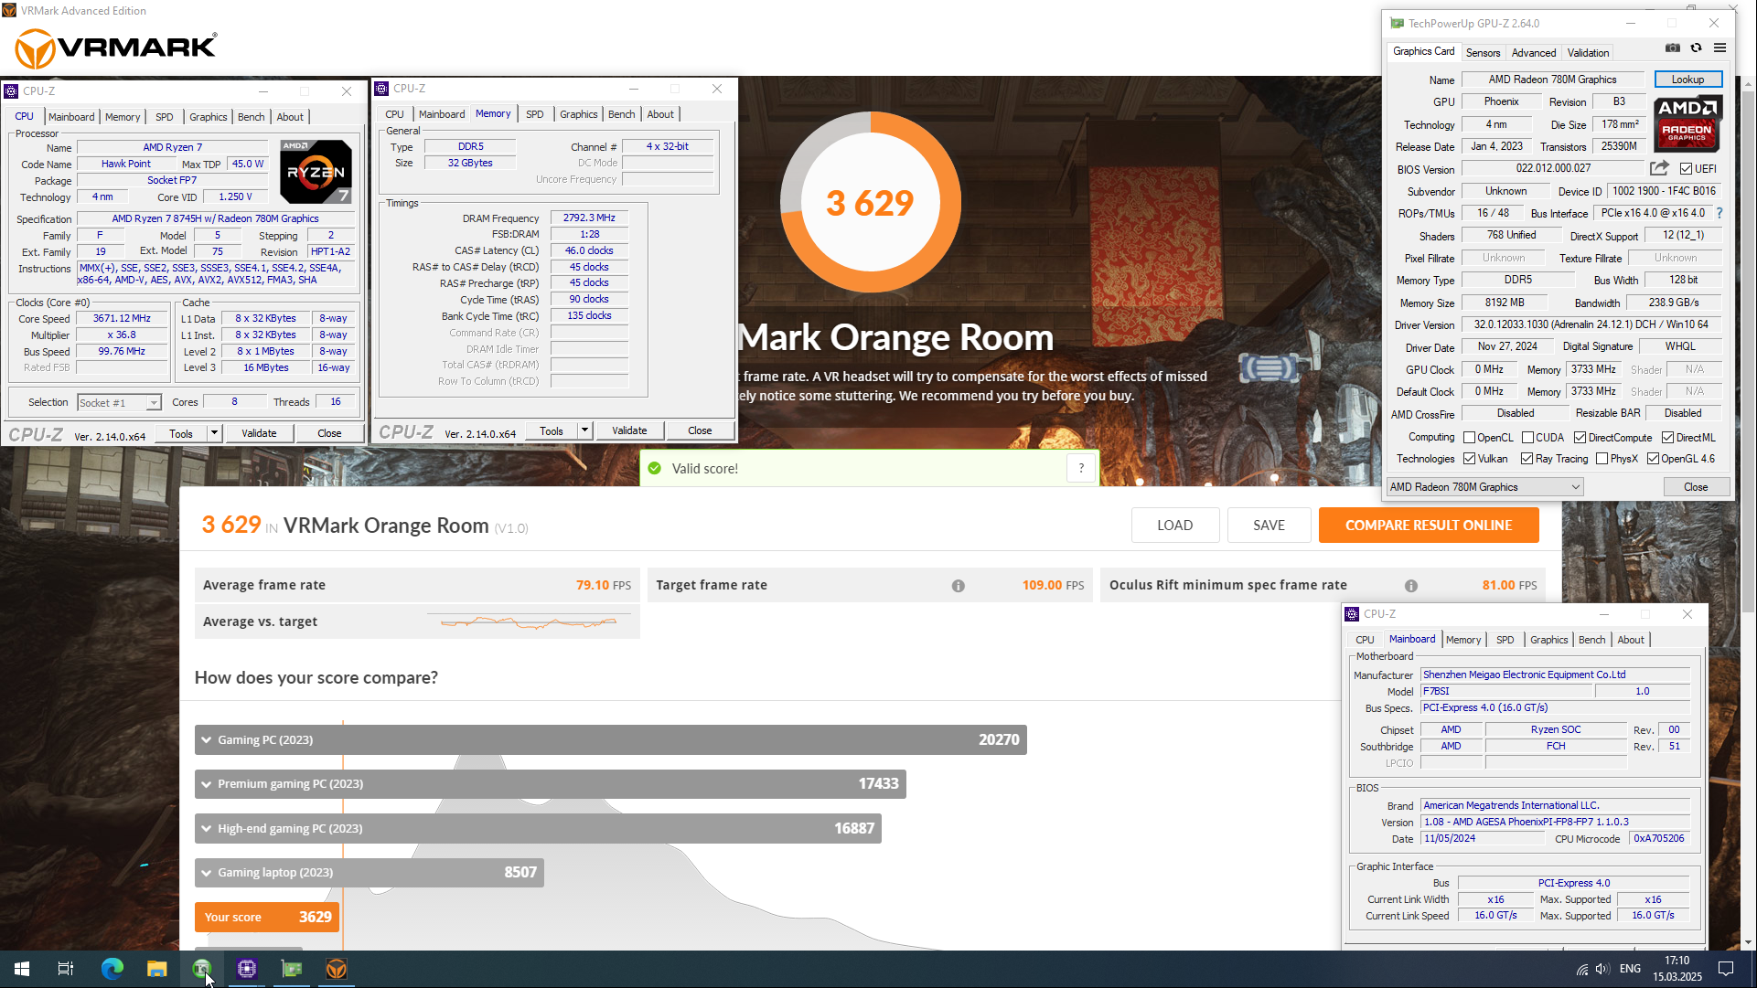
Task: Expand Premium gaming PC (2023) row
Action: [x=550, y=783]
